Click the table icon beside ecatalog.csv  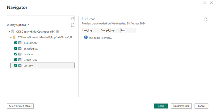tap(20, 49)
